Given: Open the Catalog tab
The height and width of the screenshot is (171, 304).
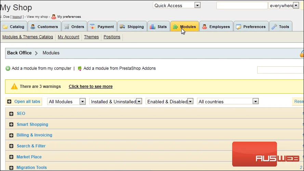Looking at the screenshot, I should click(14, 26).
